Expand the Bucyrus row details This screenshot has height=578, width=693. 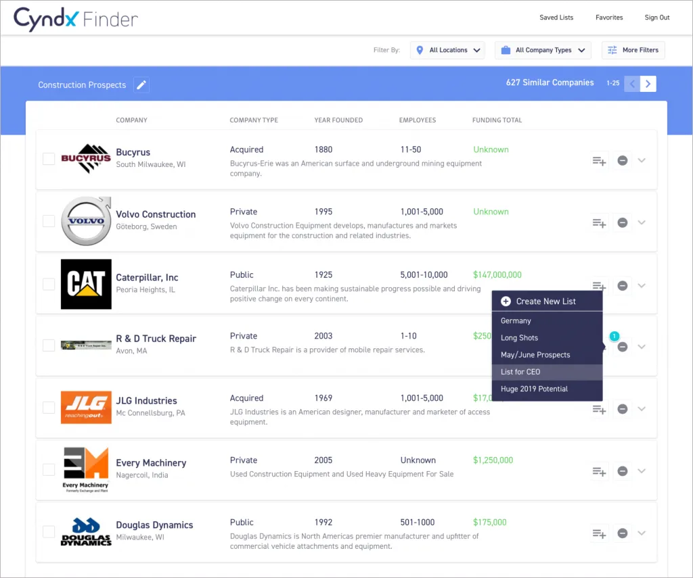coord(642,160)
